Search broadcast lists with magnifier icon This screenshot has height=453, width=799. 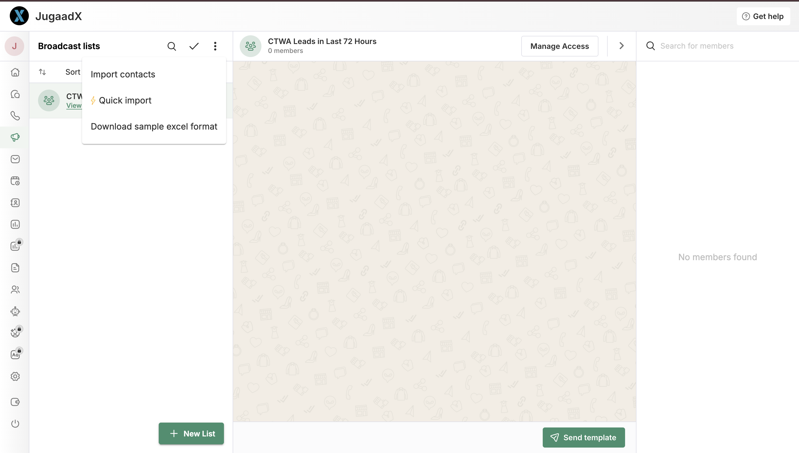tap(171, 46)
